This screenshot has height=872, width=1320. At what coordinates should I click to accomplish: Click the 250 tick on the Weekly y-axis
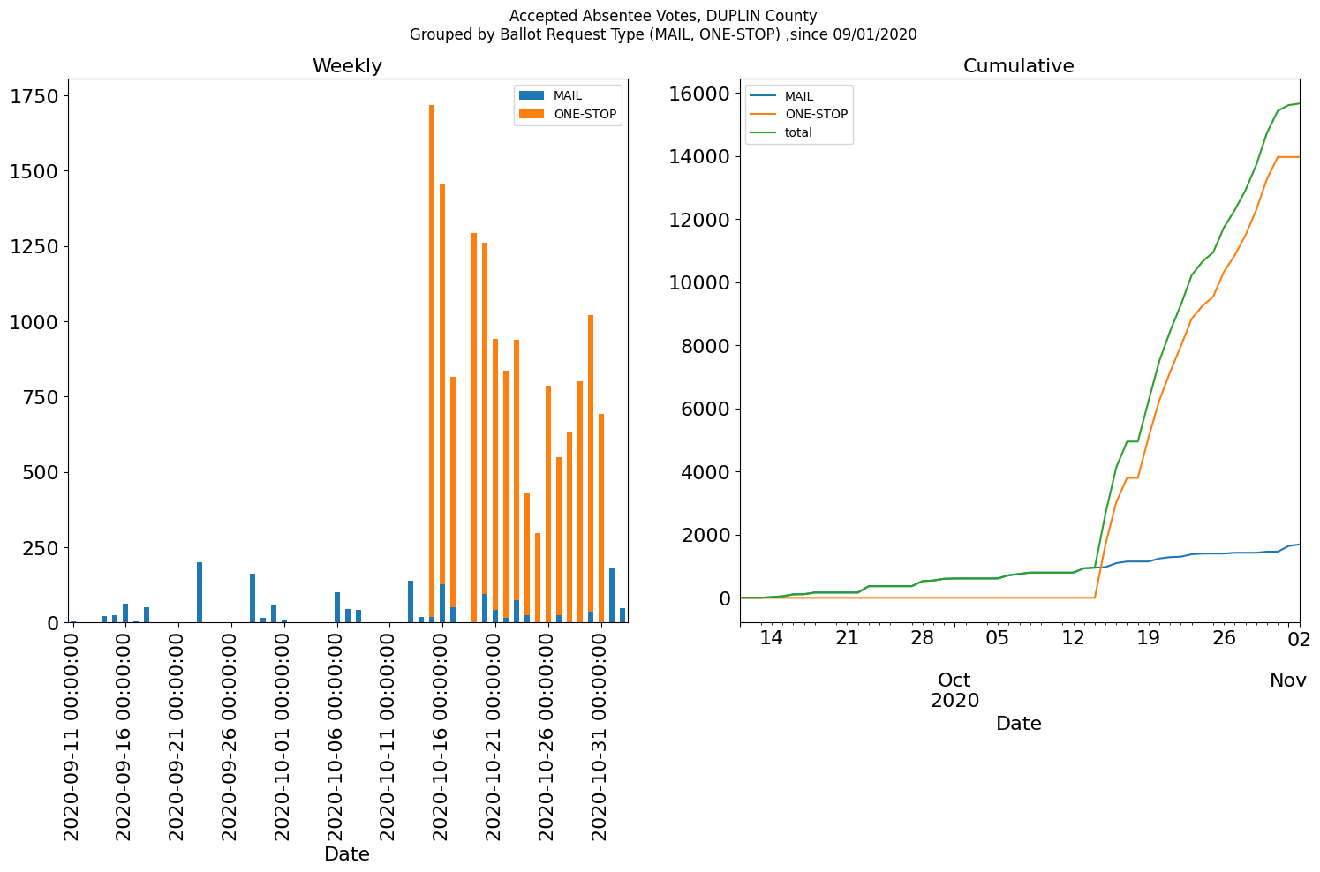tap(41, 548)
